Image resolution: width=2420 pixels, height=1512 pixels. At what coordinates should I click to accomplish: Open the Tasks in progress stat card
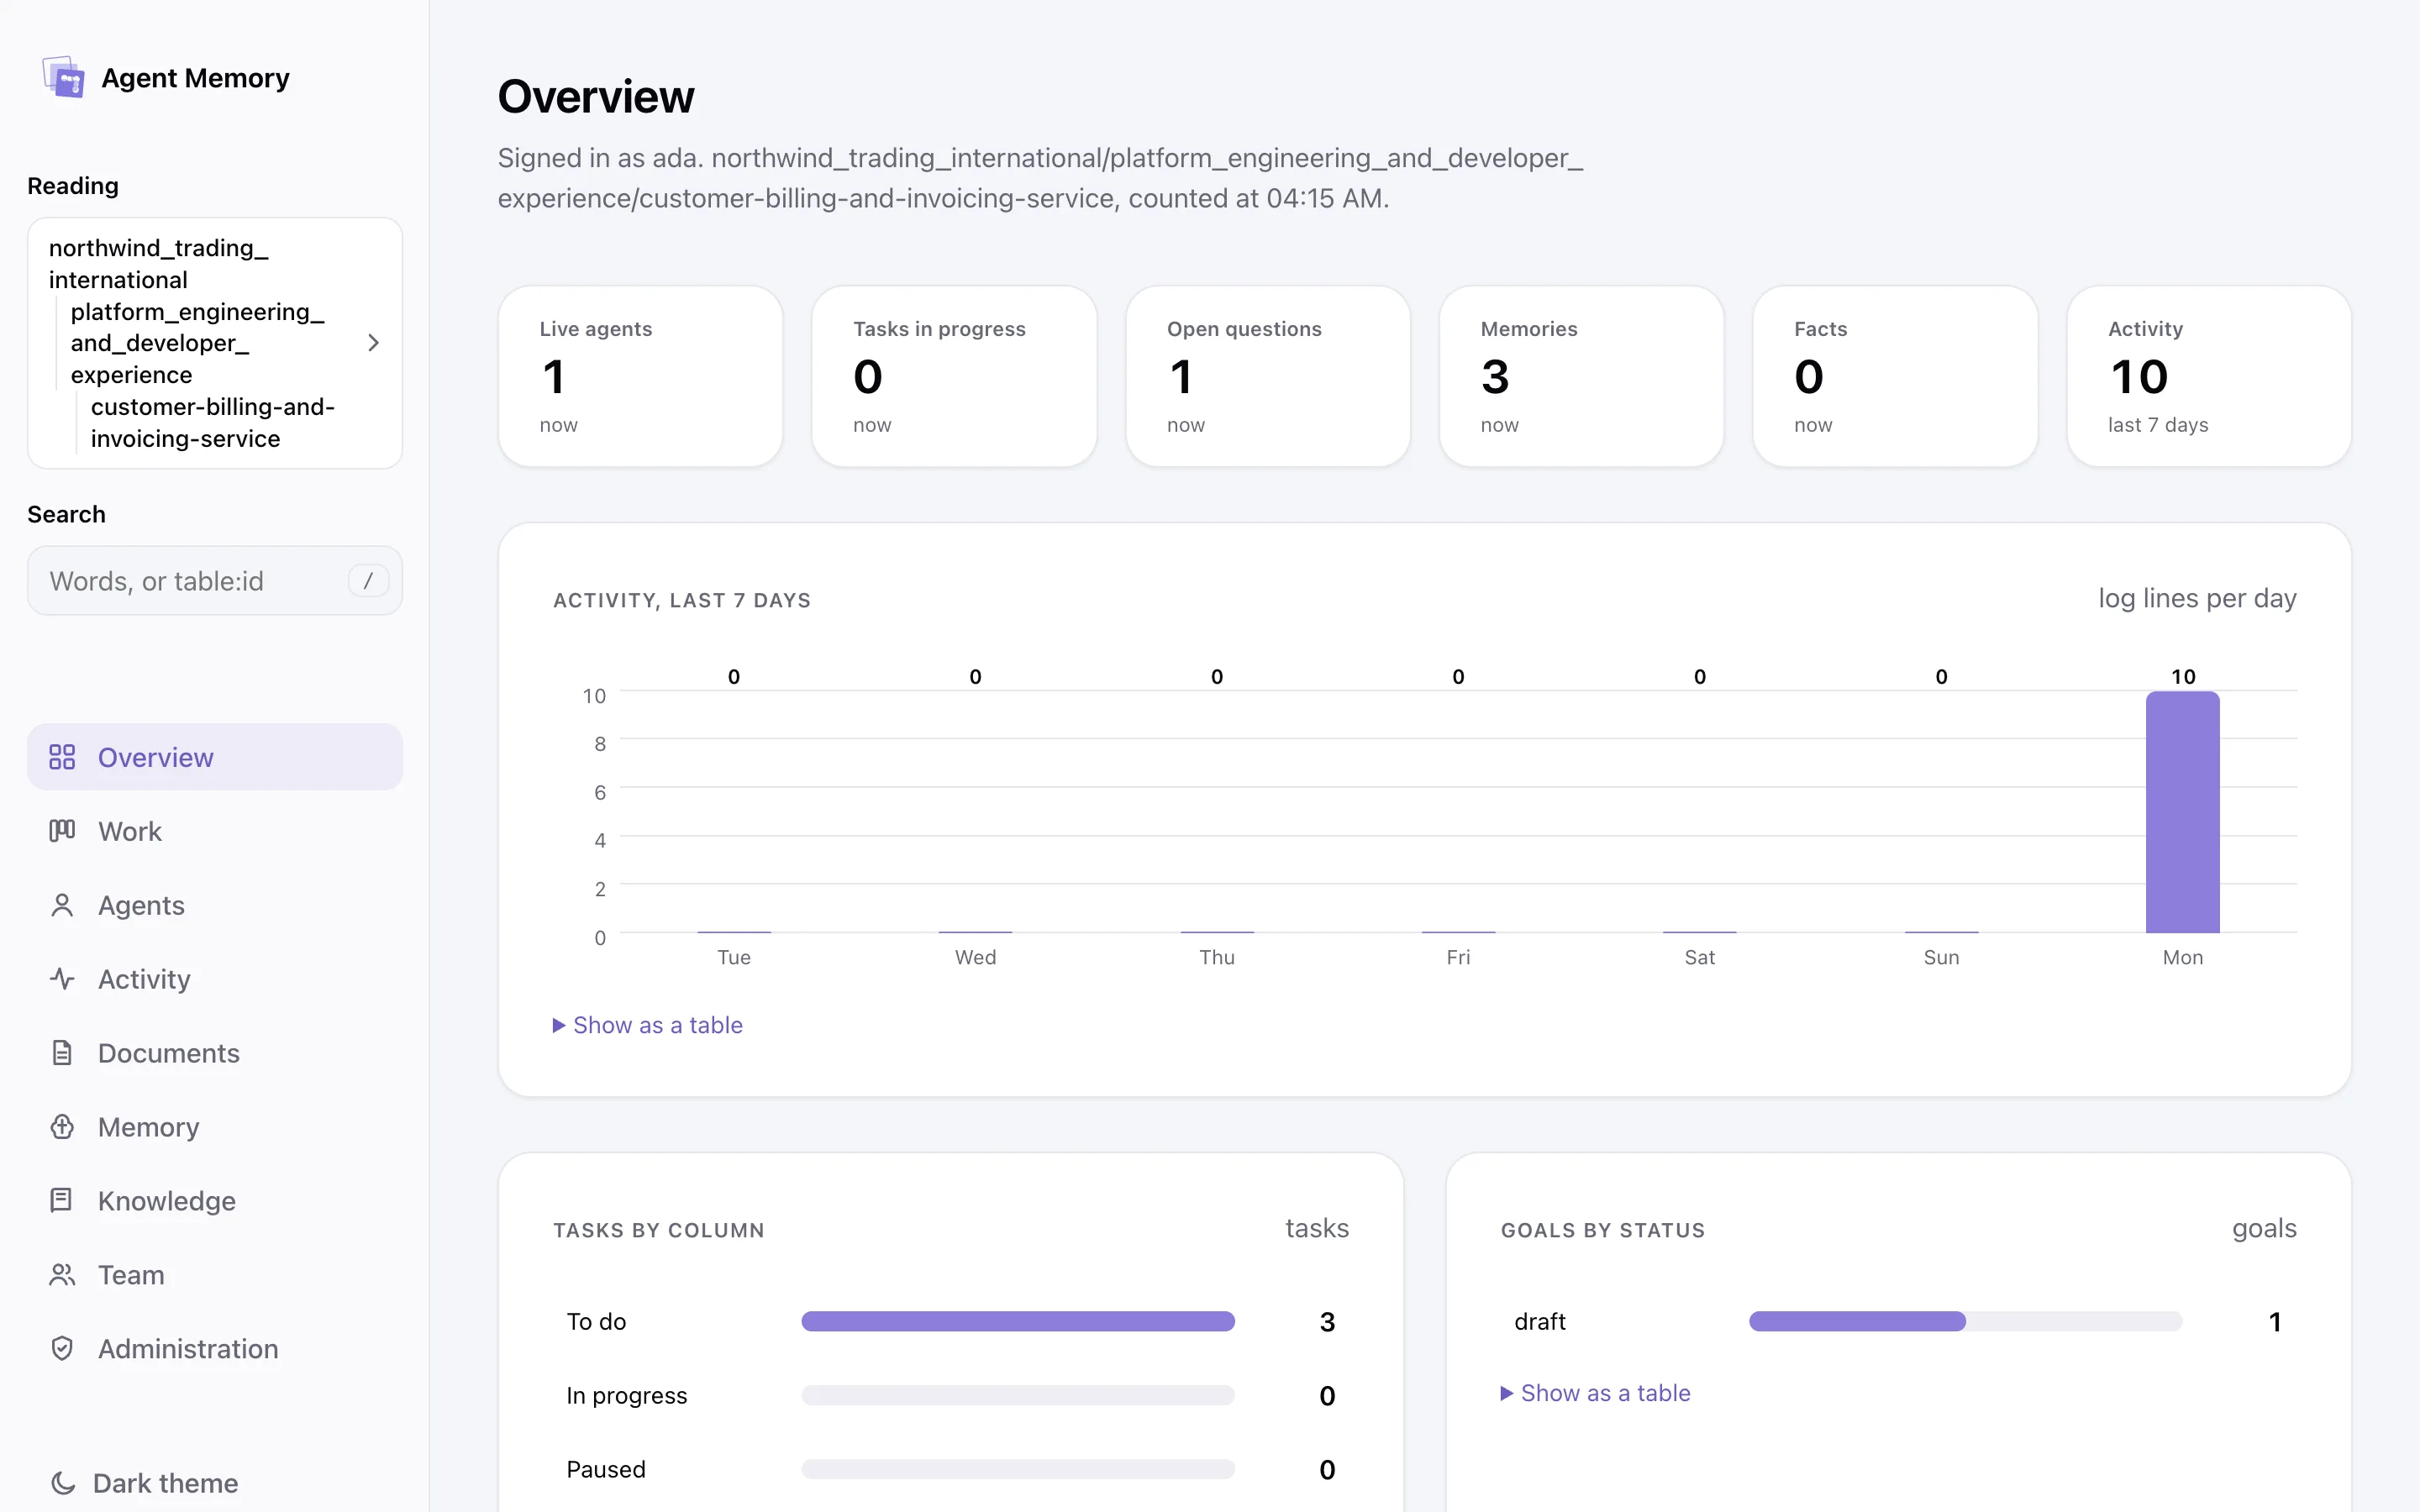pyautogui.click(x=954, y=376)
